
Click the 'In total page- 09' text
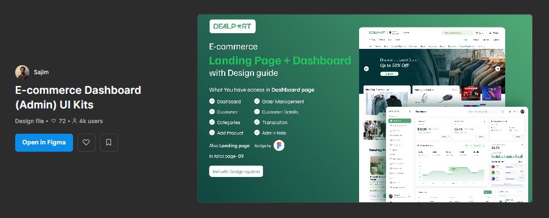click(x=226, y=156)
